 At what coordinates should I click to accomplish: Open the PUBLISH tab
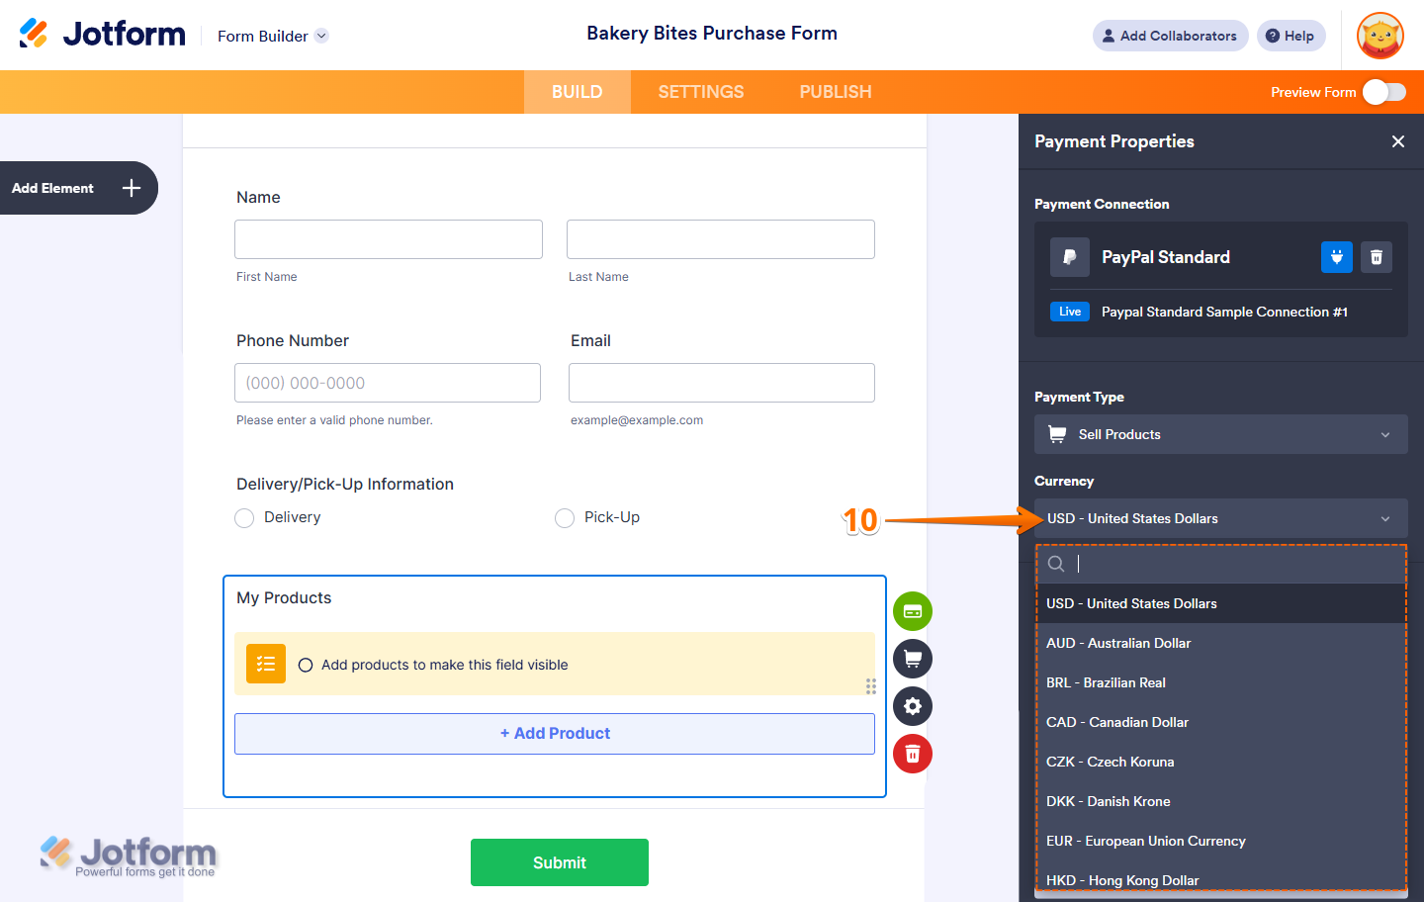835,91
